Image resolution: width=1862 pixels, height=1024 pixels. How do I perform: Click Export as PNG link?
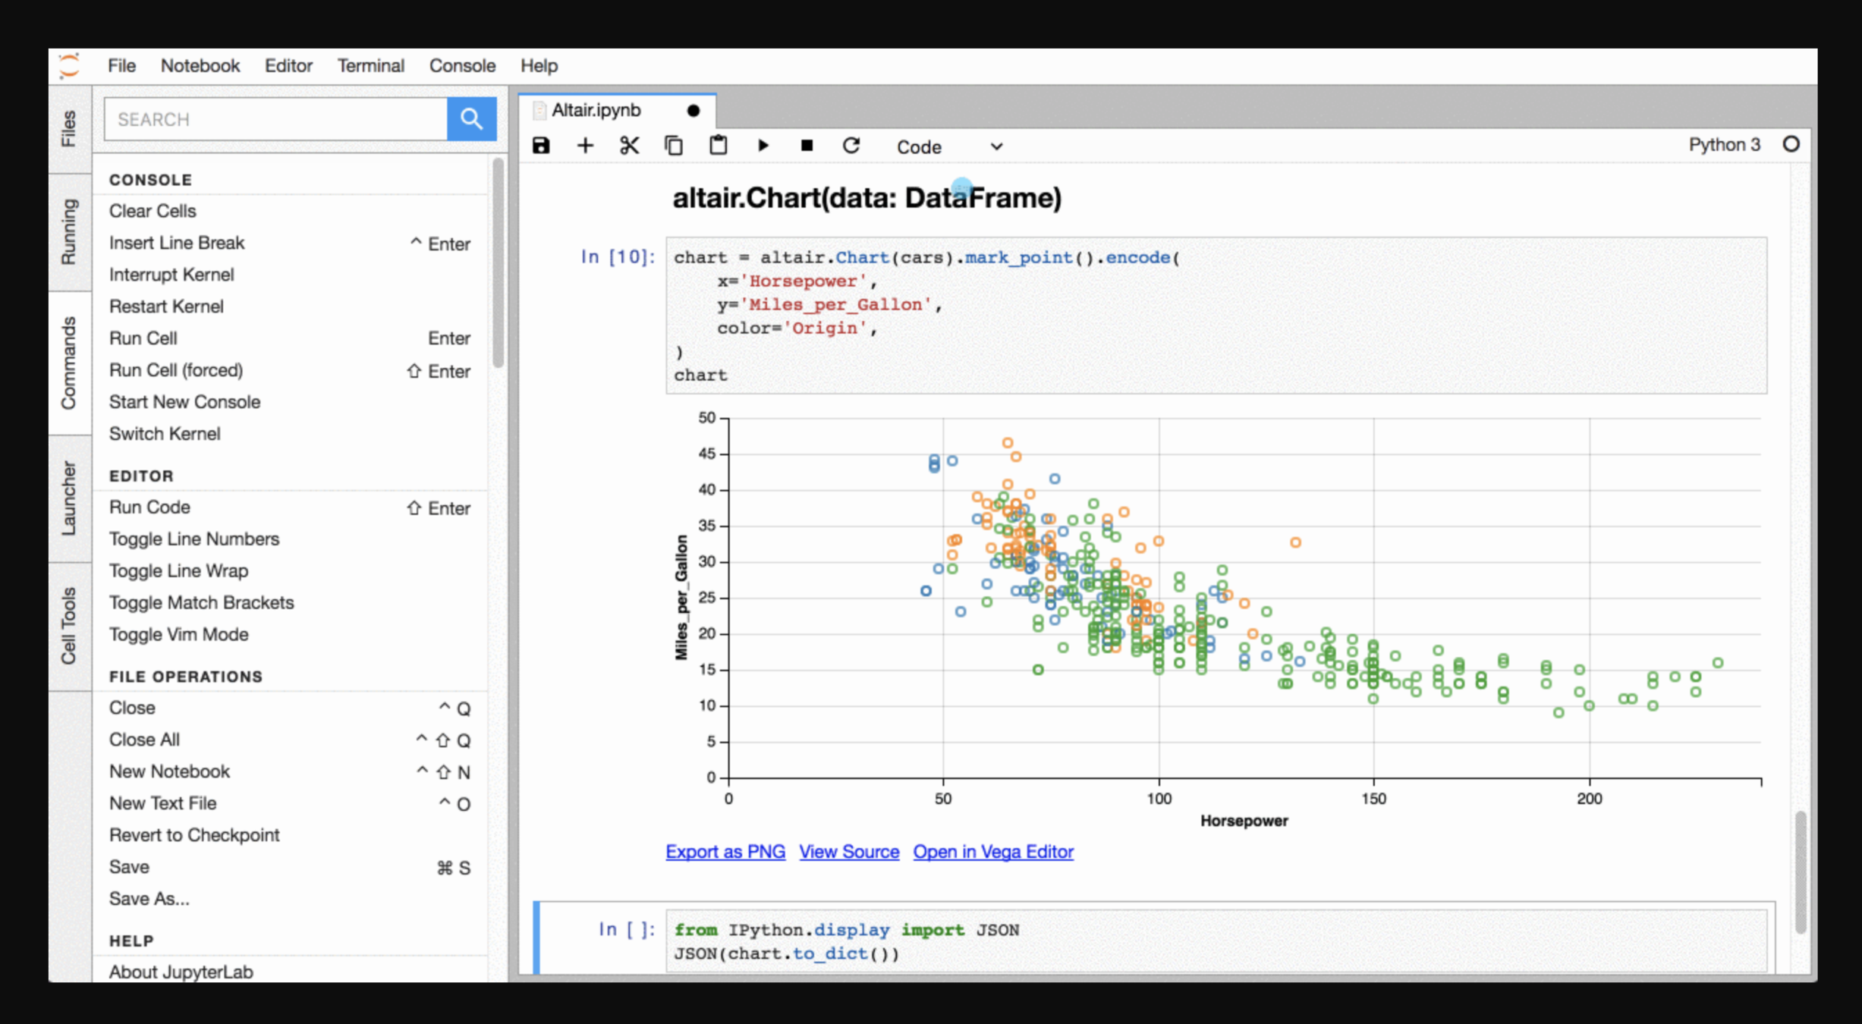pyautogui.click(x=725, y=852)
